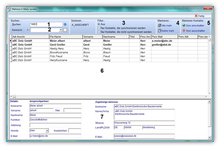Open the Anrede dropdown showing Herr

47,130
